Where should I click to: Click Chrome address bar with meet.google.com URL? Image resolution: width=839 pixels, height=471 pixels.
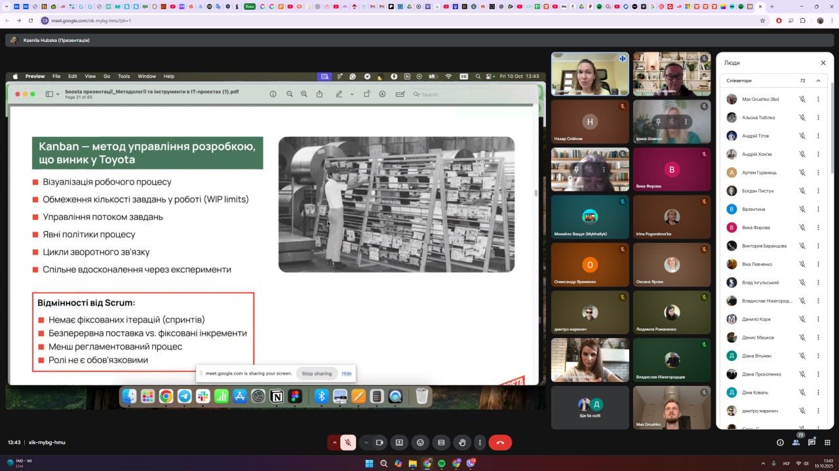pyautogui.click(x=400, y=20)
